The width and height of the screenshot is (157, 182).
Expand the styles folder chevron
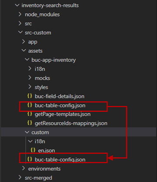30,87
